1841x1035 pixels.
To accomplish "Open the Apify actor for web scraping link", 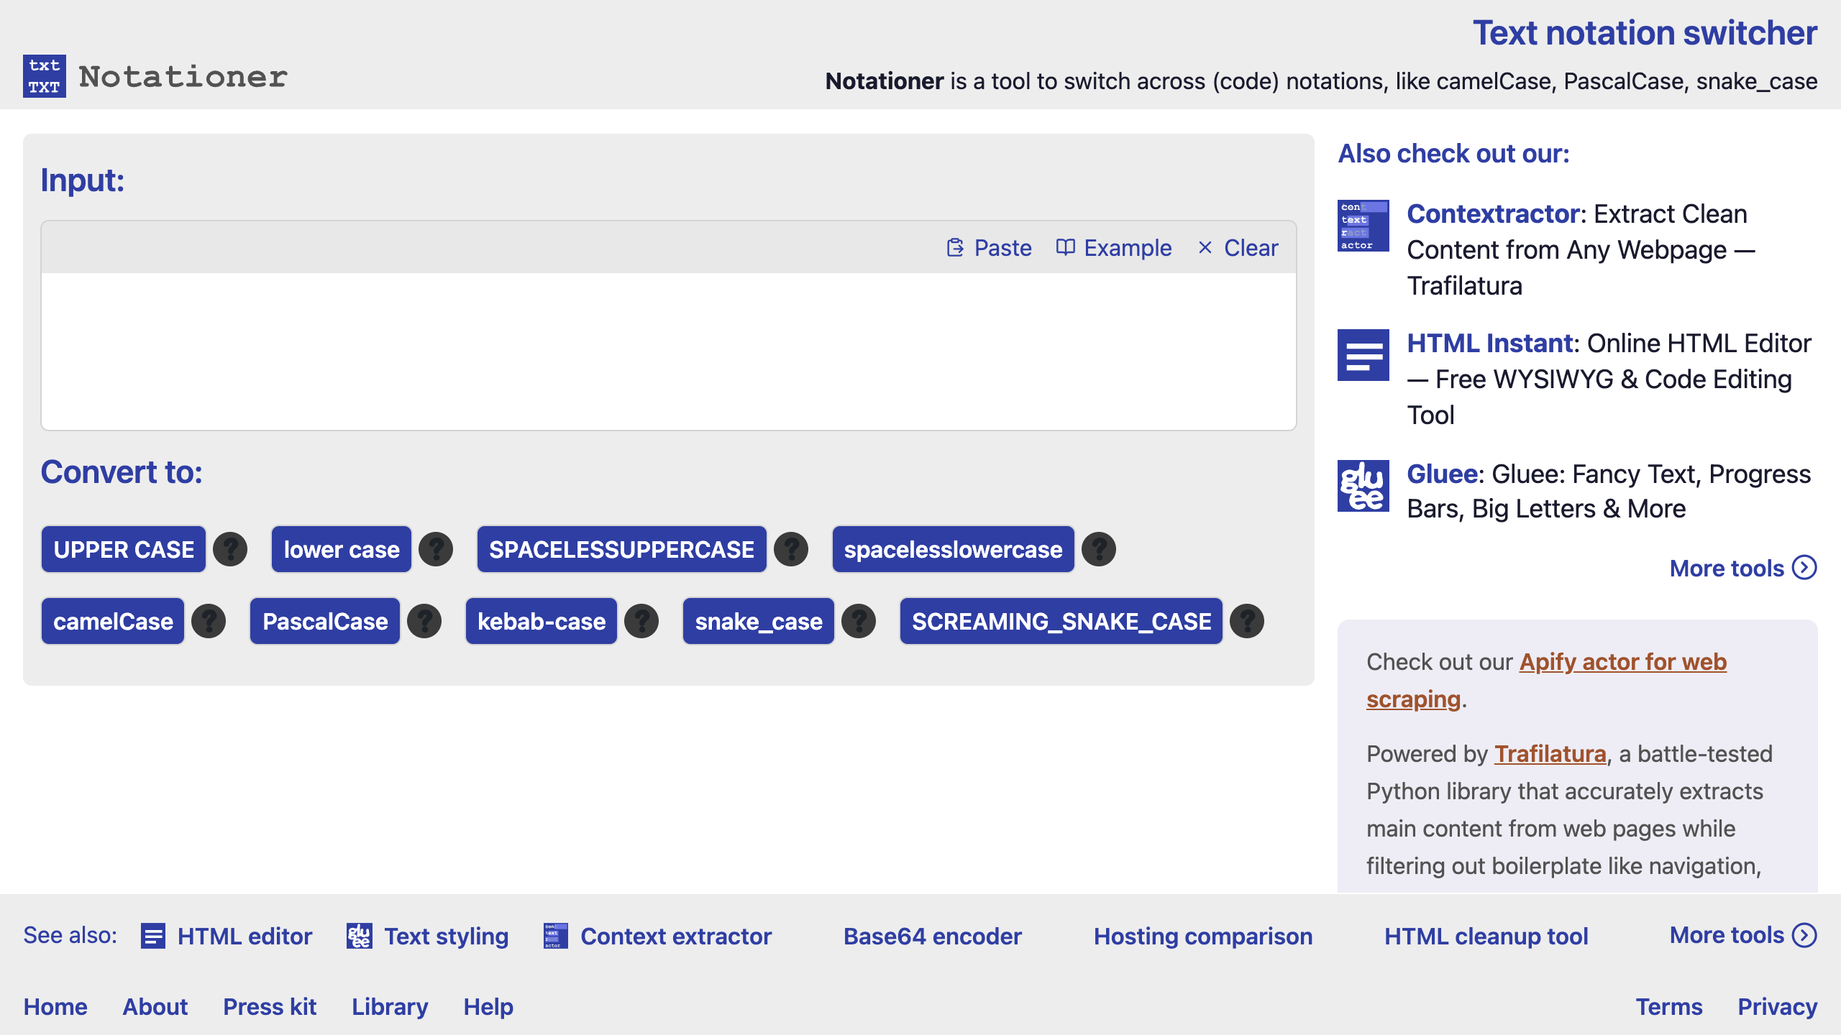I will click(x=1622, y=662).
